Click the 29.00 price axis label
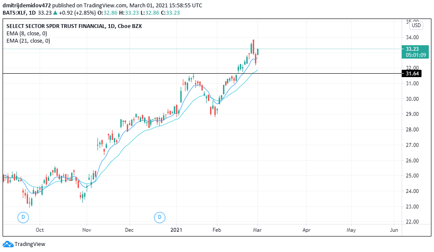Viewport: 434px width, 252px height. click(x=412, y=114)
